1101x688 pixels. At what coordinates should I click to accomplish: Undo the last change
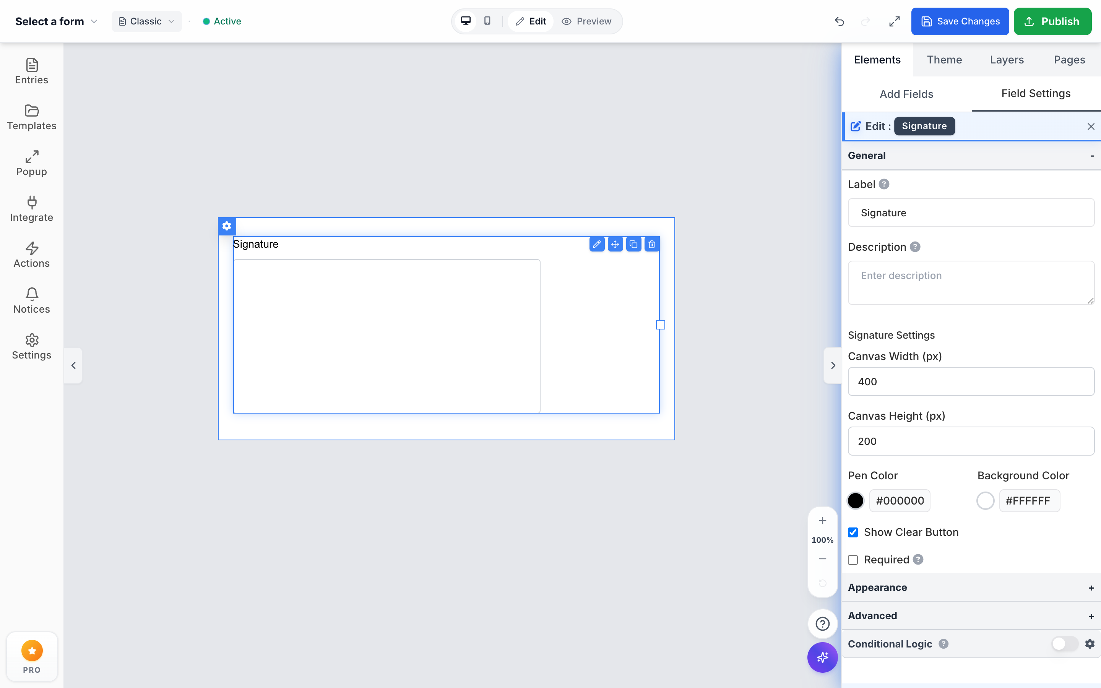pyautogui.click(x=840, y=21)
